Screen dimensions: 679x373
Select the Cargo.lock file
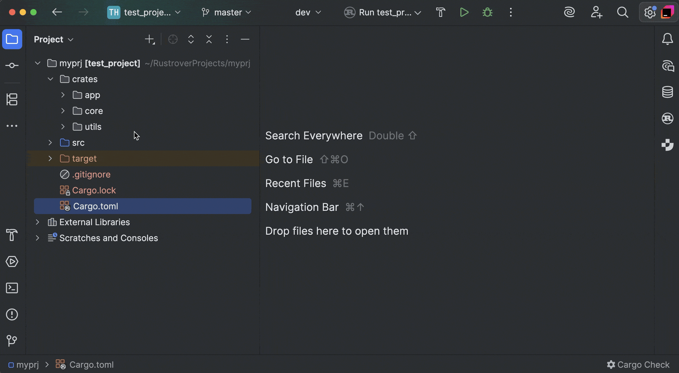point(94,190)
